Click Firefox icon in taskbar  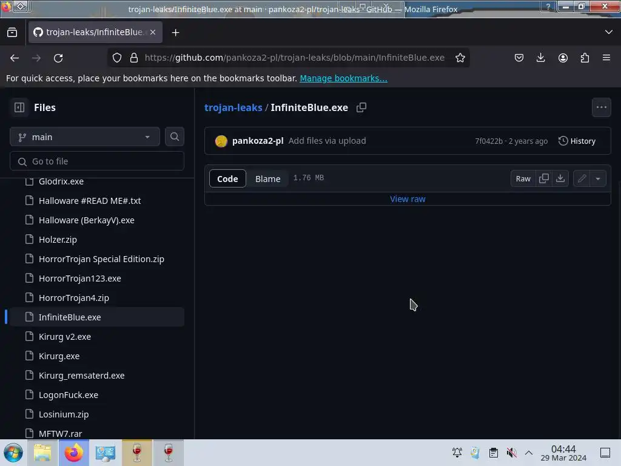(x=74, y=453)
